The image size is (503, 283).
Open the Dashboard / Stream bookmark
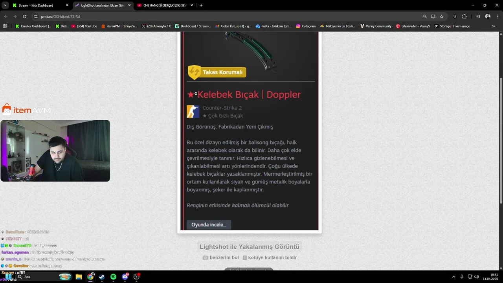click(x=193, y=26)
